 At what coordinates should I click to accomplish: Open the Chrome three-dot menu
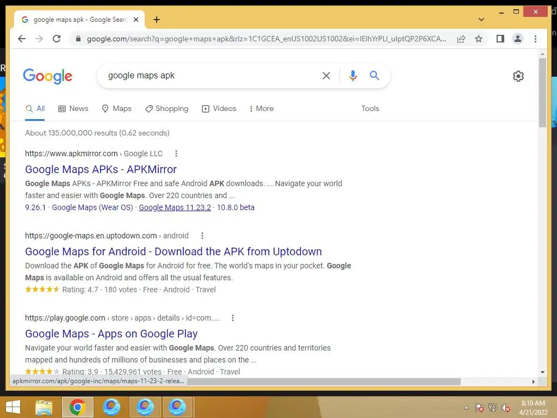pyautogui.click(x=535, y=39)
